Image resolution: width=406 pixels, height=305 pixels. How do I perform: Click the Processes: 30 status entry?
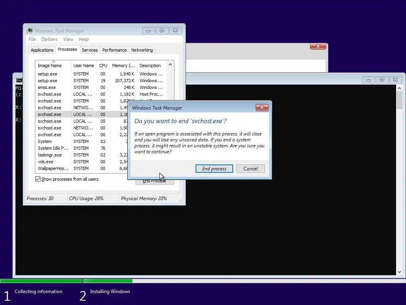40,199
